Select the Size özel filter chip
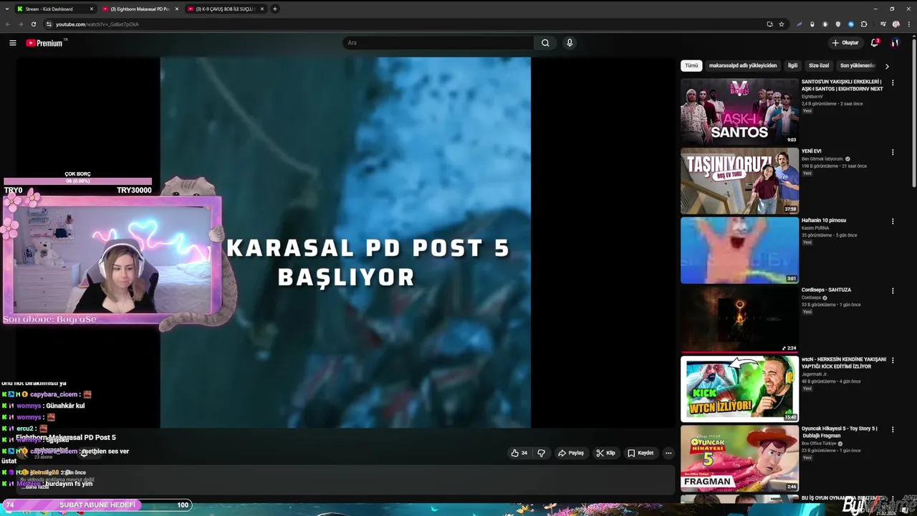This screenshot has height=516, width=917. tap(819, 66)
